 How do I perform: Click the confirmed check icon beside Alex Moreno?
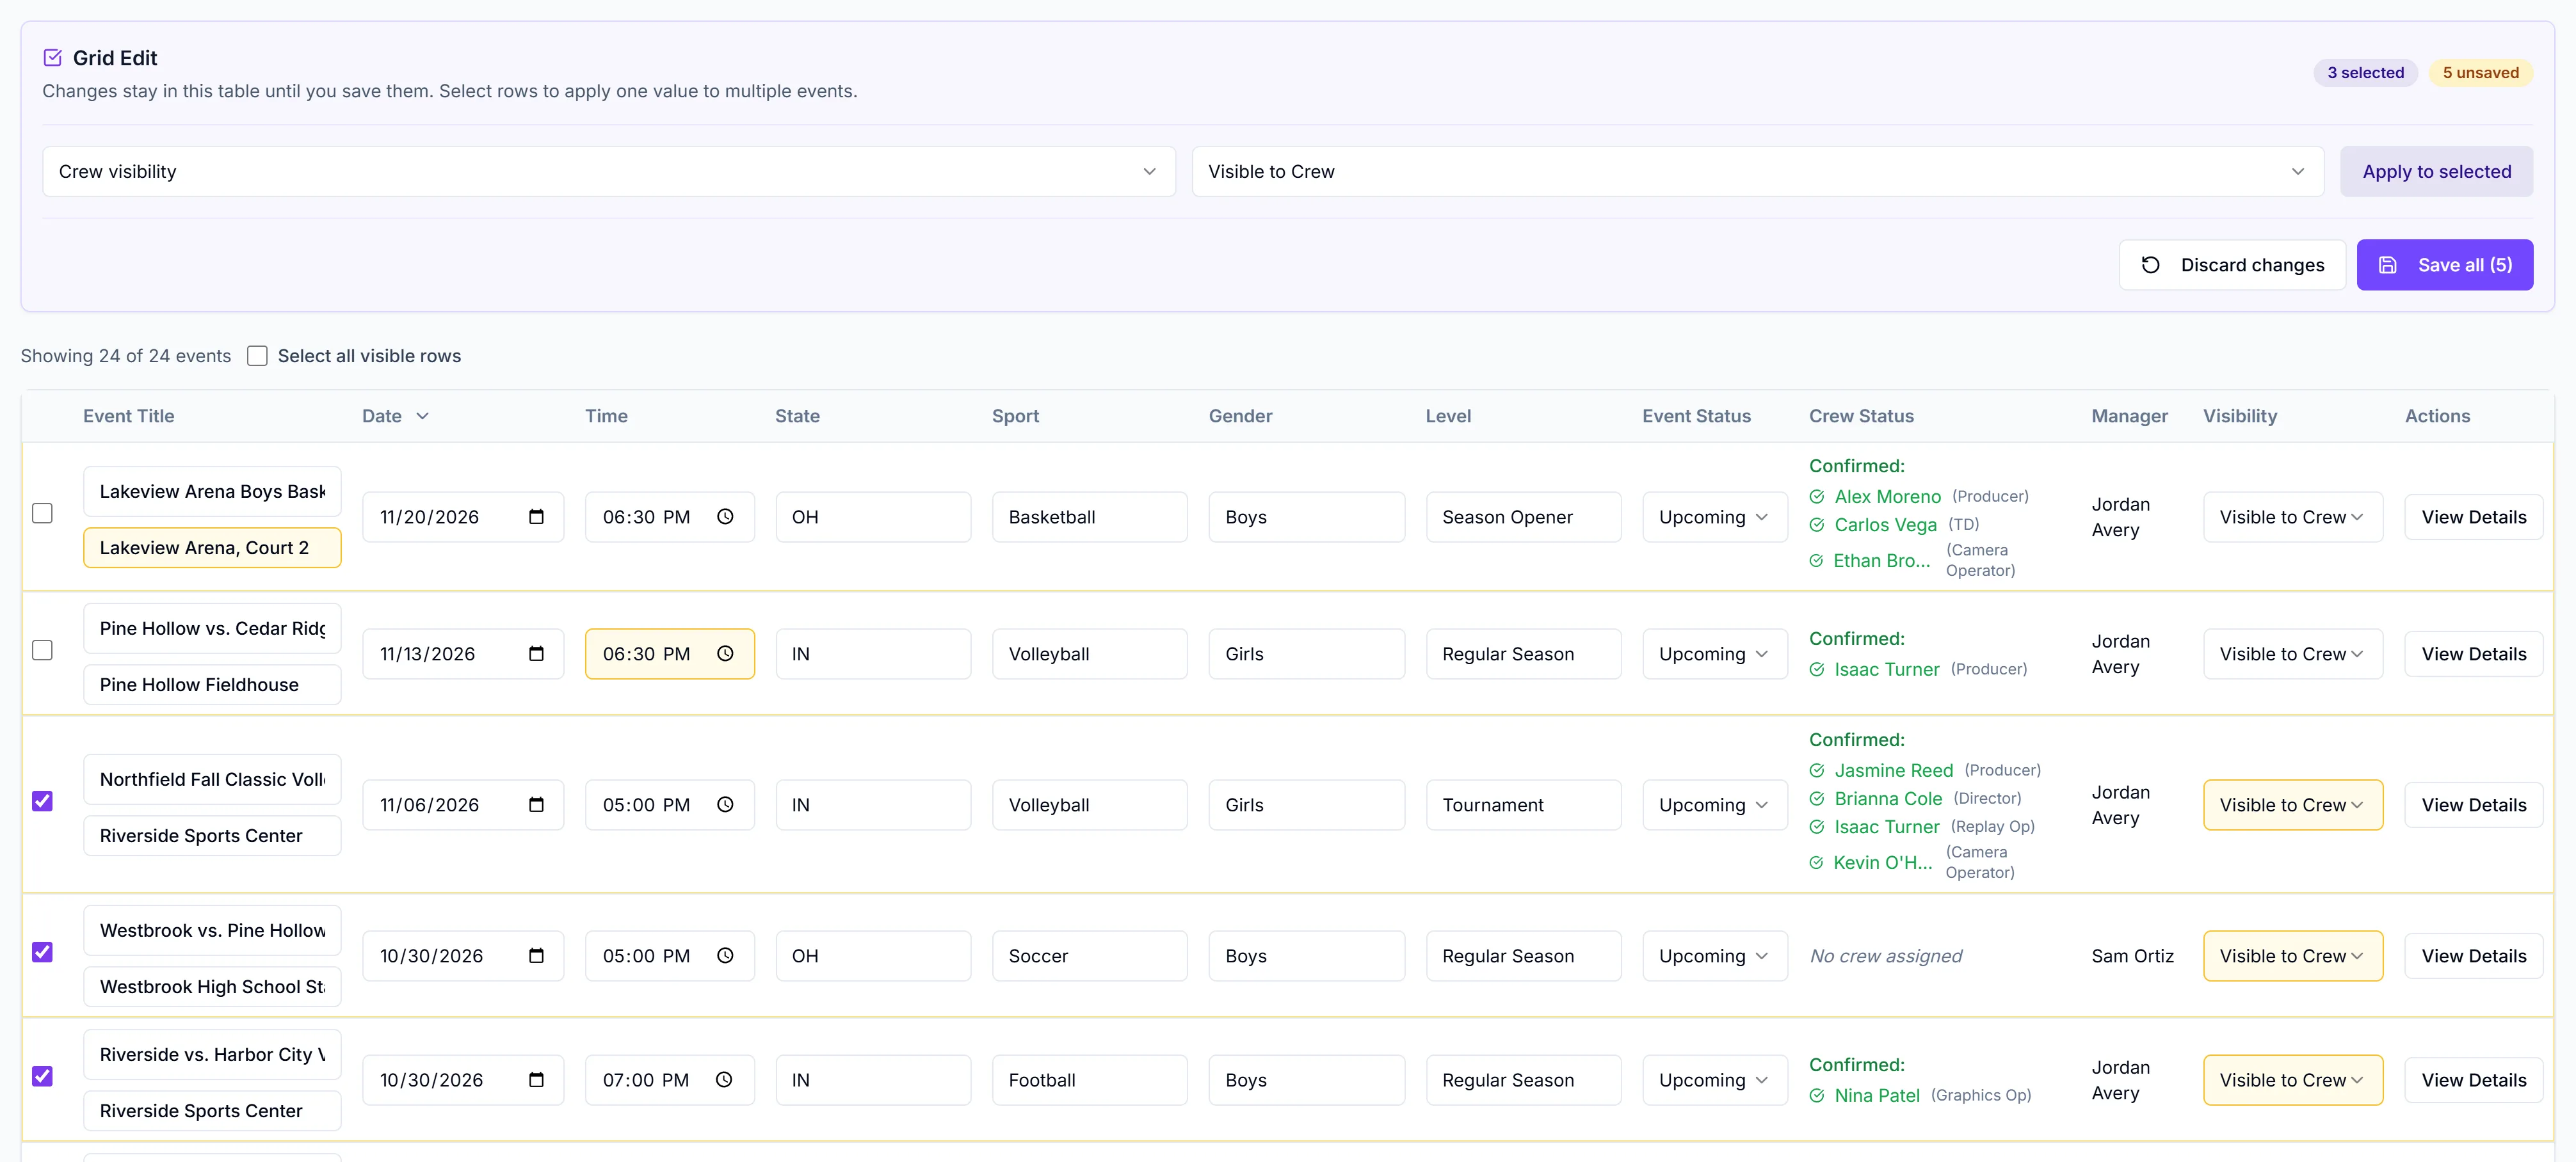(1817, 497)
